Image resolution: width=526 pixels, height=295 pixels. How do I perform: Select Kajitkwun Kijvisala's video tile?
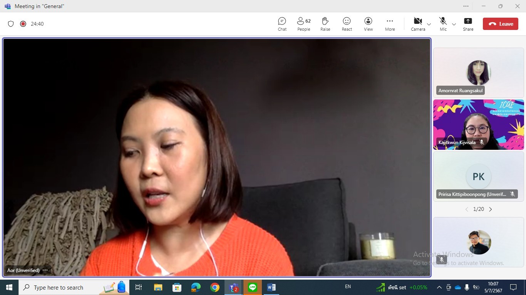(x=478, y=124)
